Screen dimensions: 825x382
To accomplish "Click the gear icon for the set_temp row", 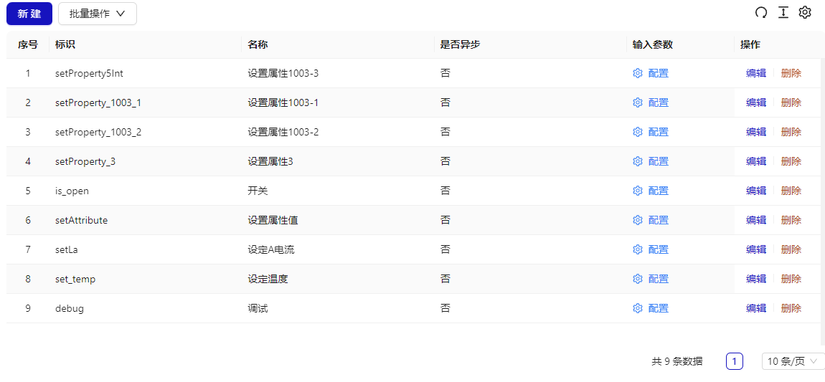I will click(637, 279).
